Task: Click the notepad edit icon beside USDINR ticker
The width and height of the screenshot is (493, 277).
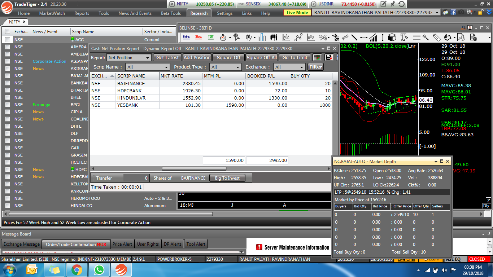Action: [383, 4]
